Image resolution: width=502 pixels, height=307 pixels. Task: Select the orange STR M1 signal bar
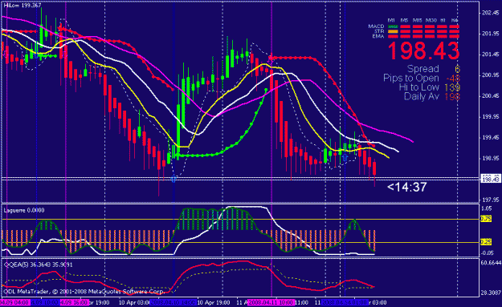tap(393, 31)
